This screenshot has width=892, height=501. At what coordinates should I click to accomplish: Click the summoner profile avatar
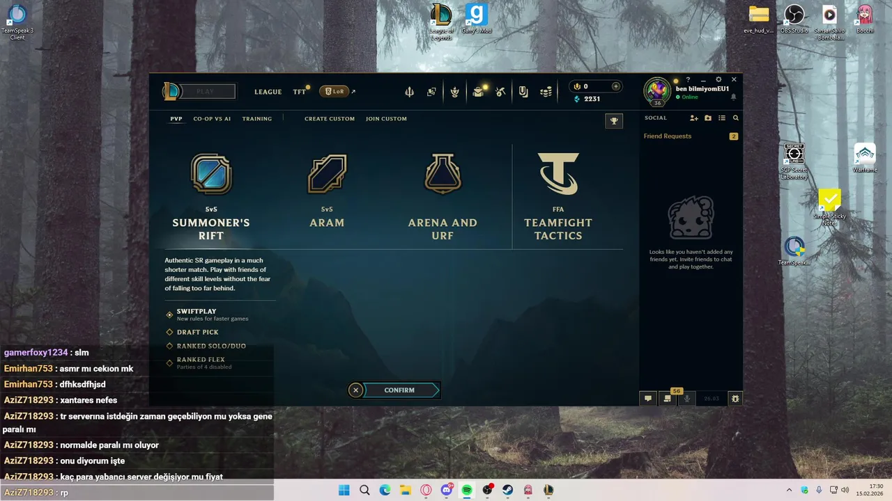pyautogui.click(x=656, y=90)
